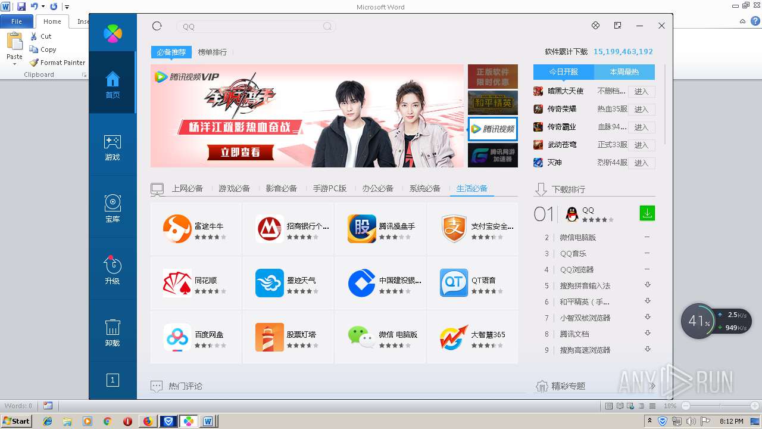Open the 宝库 library section
The image size is (762, 429).
coord(113,209)
